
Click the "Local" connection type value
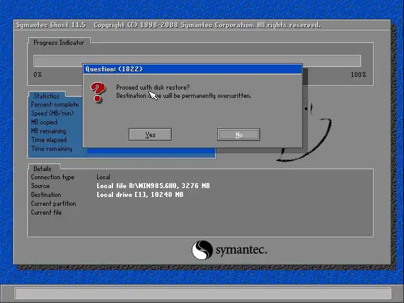click(104, 177)
